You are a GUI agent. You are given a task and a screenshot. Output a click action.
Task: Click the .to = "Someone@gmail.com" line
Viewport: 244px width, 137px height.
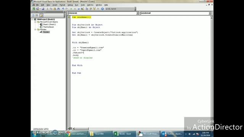pos(88,48)
